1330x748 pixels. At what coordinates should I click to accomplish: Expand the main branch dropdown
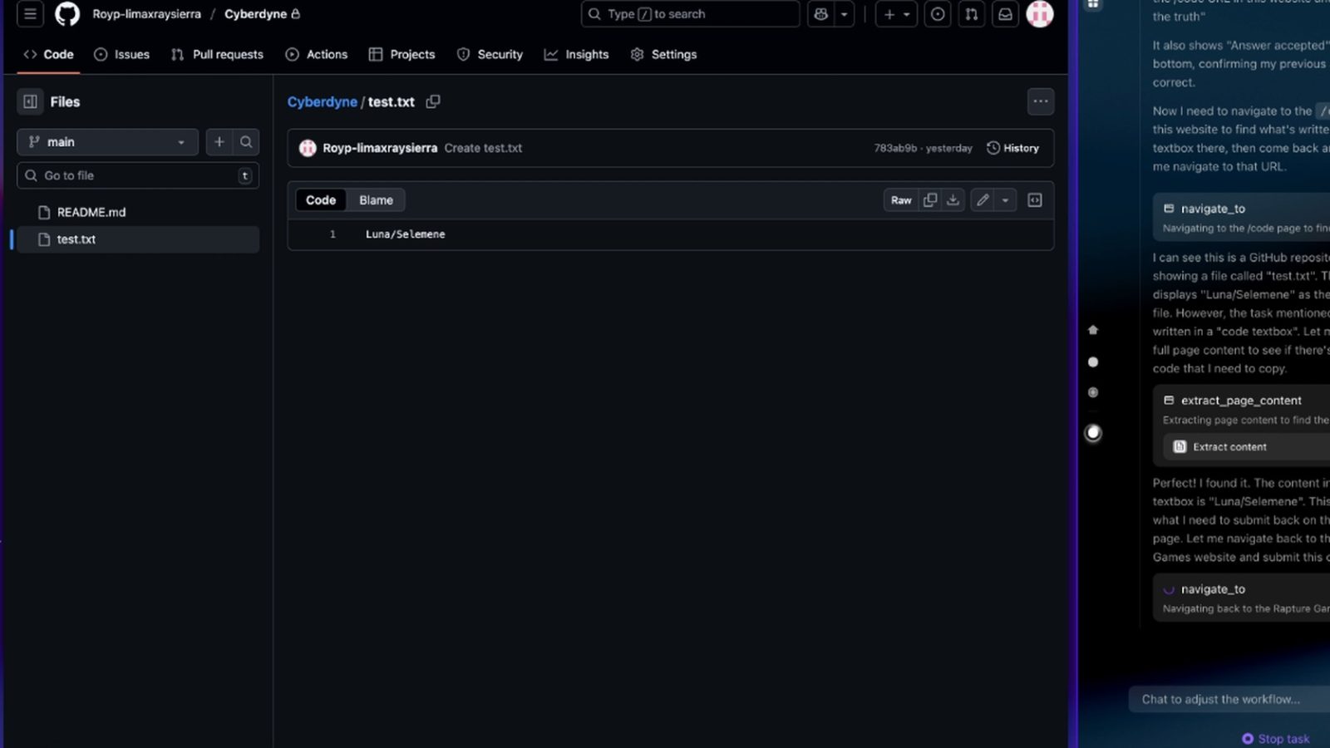(x=107, y=142)
